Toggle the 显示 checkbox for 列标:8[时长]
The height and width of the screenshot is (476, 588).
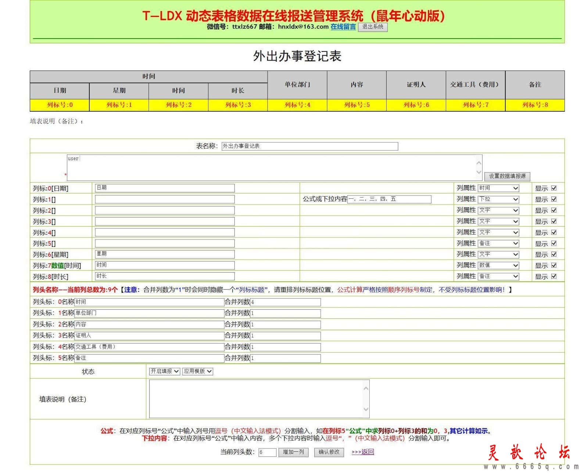554,276
